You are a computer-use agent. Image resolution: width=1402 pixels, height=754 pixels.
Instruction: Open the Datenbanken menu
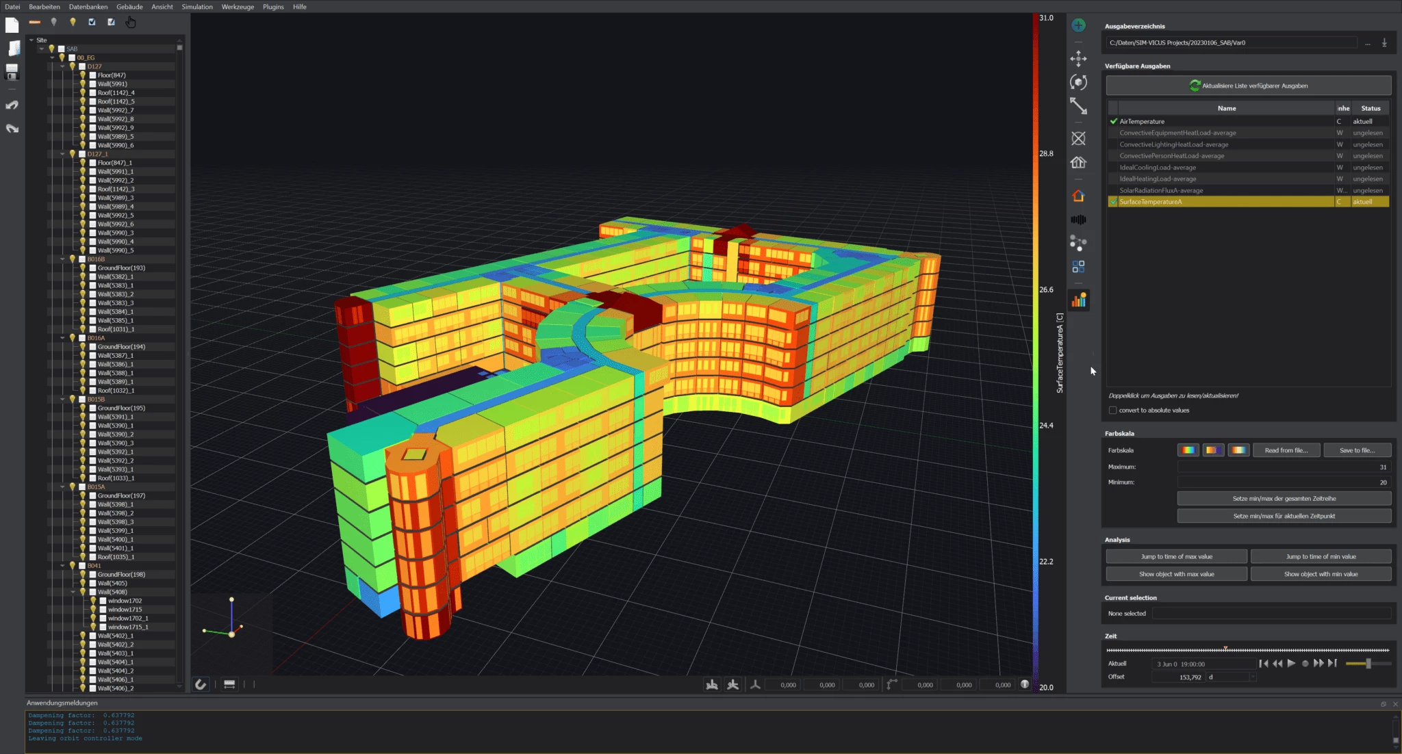[88, 7]
